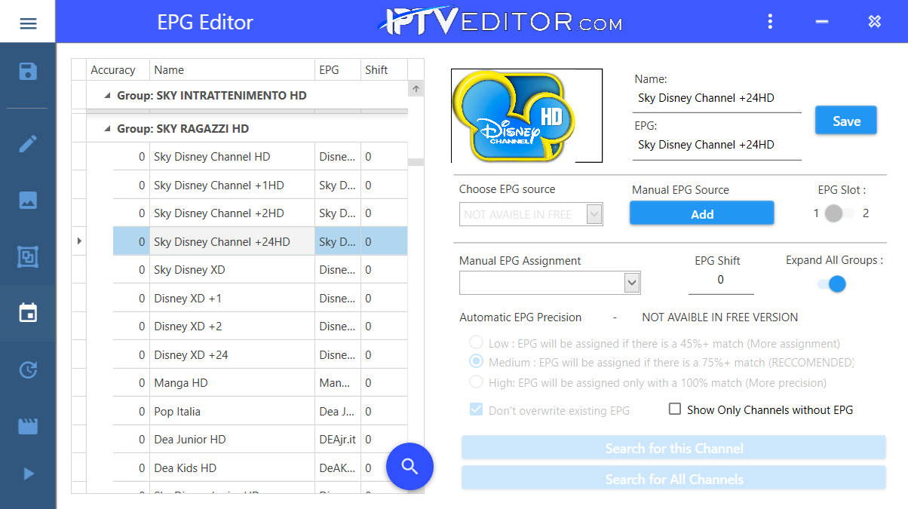Viewport: 908px width, 509px height.
Task: Select Dea Kids HD channel row
Action: tap(260, 468)
